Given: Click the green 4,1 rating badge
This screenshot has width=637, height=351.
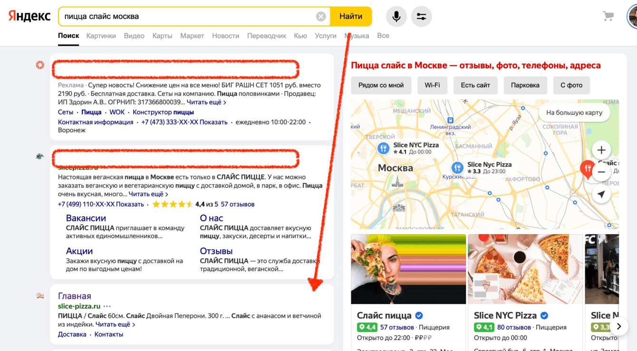Looking at the screenshot, I should pos(484,327).
